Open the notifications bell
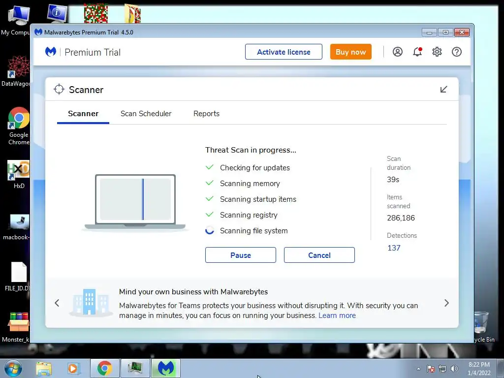The height and width of the screenshot is (378, 504). 417,52
